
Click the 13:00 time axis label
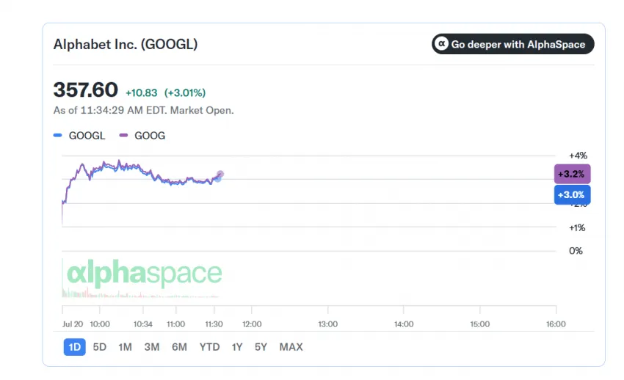[328, 324]
